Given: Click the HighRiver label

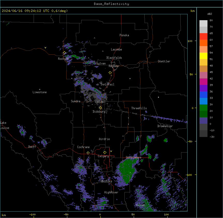Looking at the screenshot, I should (111, 192).
